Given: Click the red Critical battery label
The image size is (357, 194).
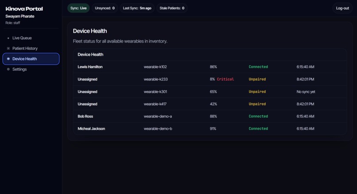Looking at the screenshot, I should pyautogui.click(x=225, y=79).
